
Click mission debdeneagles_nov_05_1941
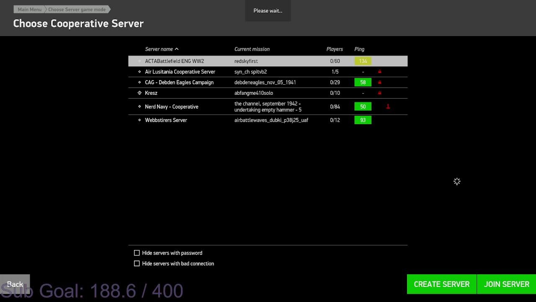click(265, 82)
